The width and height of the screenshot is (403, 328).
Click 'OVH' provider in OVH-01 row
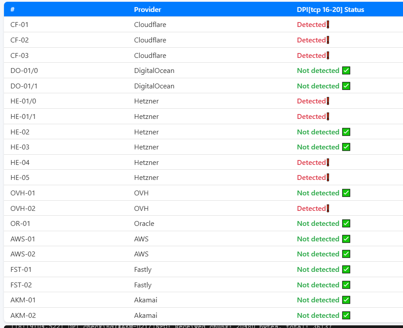pyautogui.click(x=141, y=193)
